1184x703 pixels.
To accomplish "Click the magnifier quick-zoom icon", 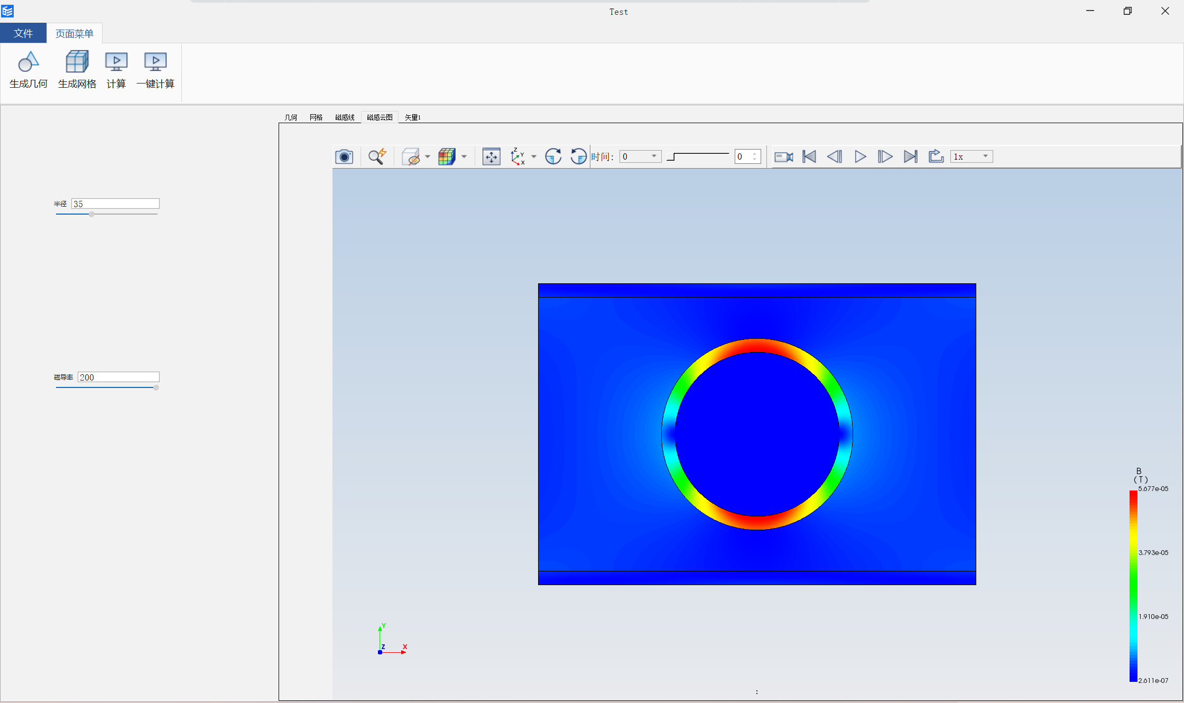I will tap(377, 156).
